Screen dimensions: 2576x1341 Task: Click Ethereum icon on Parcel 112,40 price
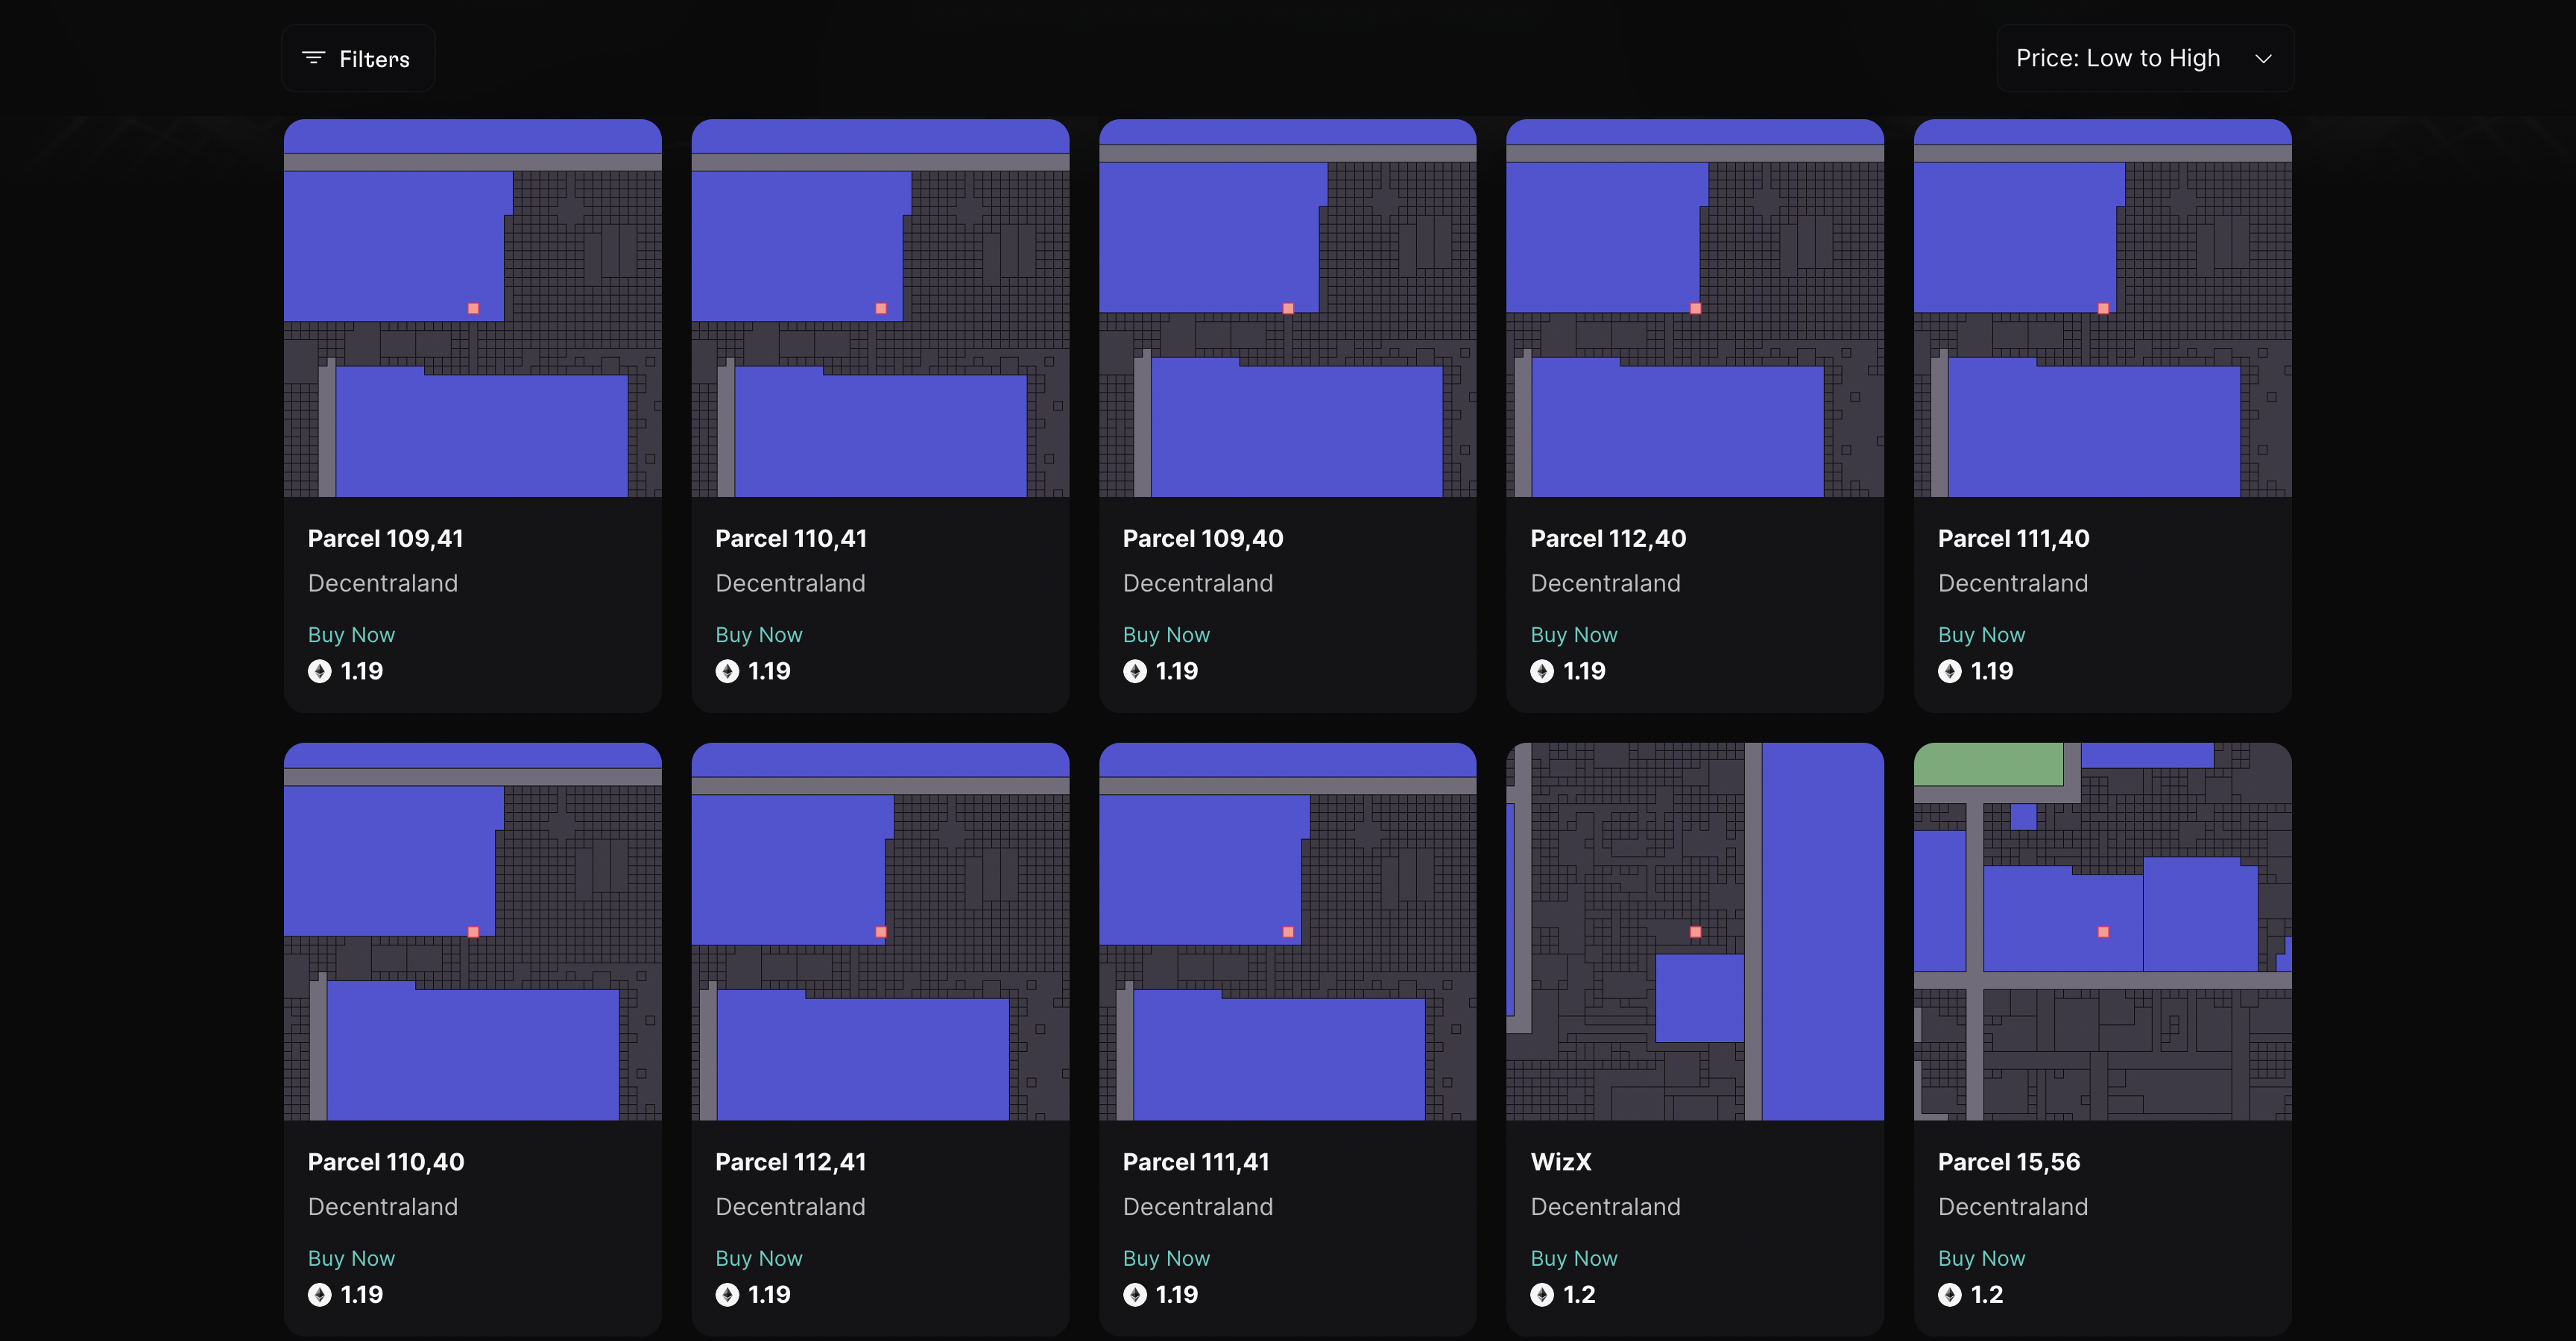tap(1542, 671)
